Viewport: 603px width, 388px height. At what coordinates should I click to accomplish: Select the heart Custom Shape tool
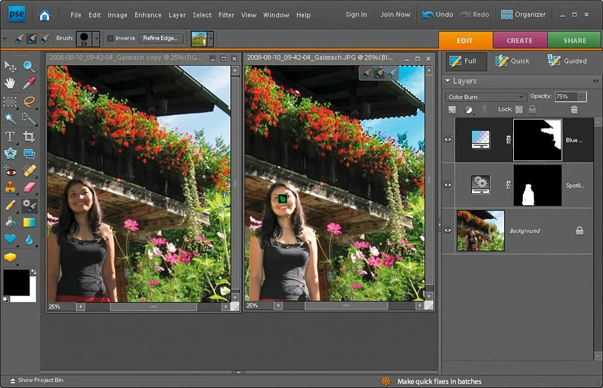(10, 239)
